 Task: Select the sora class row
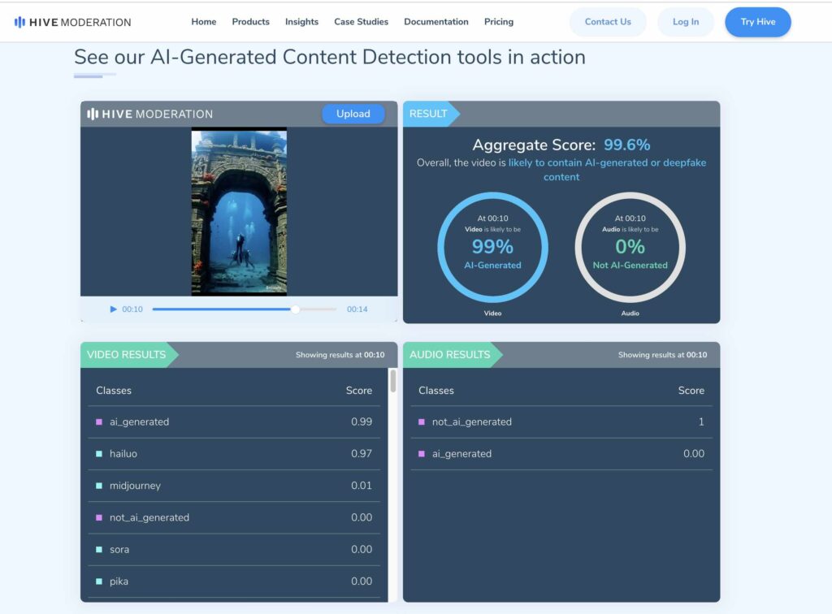click(234, 549)
